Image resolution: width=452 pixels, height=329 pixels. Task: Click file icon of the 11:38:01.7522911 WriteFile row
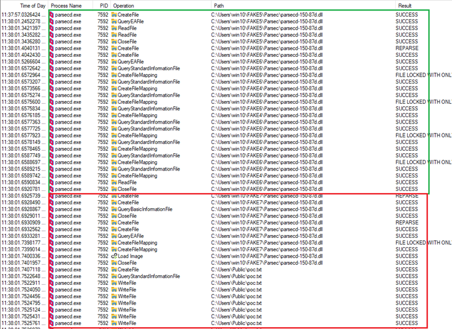point(114,283)
